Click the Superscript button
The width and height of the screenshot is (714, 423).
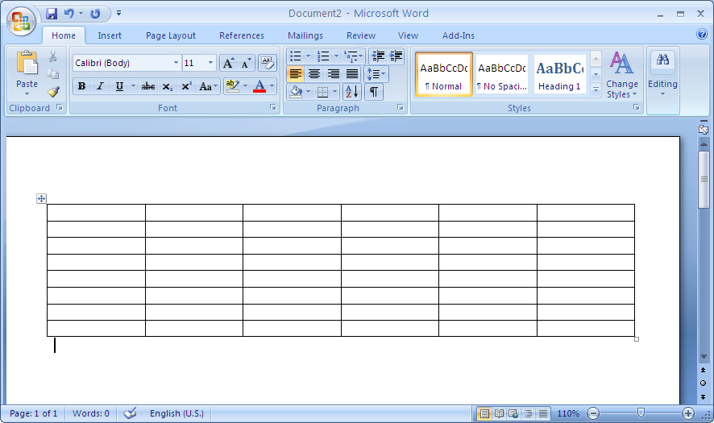186,86
